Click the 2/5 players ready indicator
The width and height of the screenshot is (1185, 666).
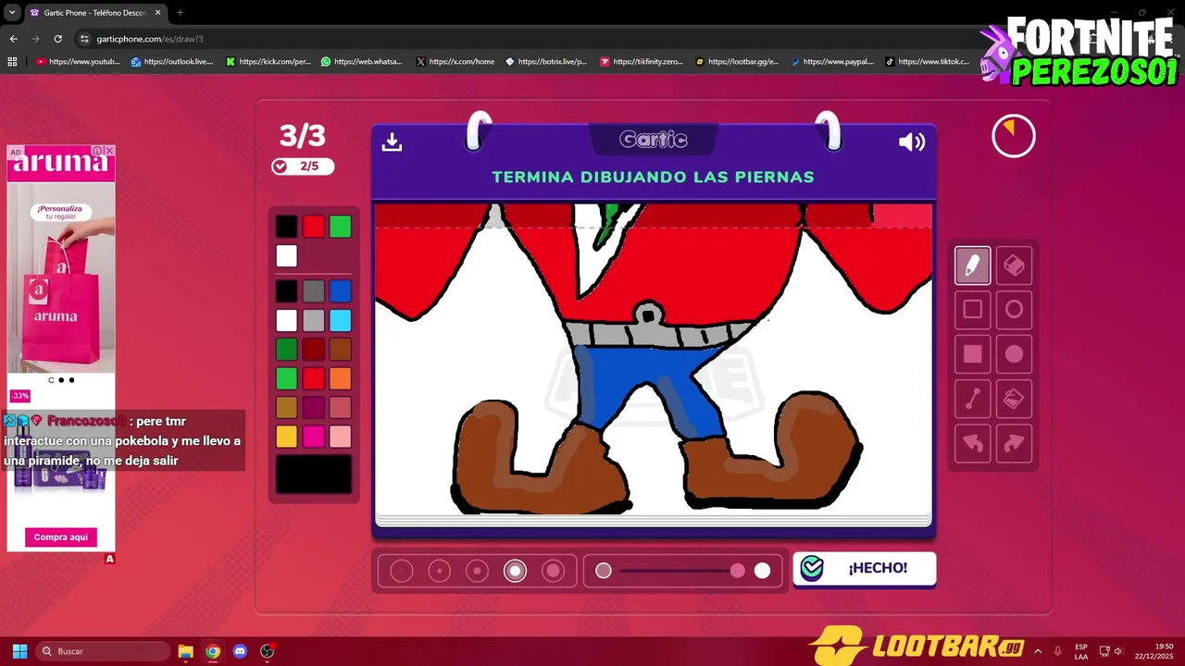coord(303,166)
